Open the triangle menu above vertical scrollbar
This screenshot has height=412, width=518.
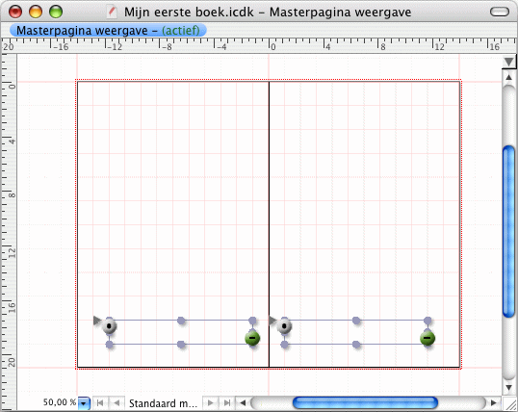click(508, 62)
